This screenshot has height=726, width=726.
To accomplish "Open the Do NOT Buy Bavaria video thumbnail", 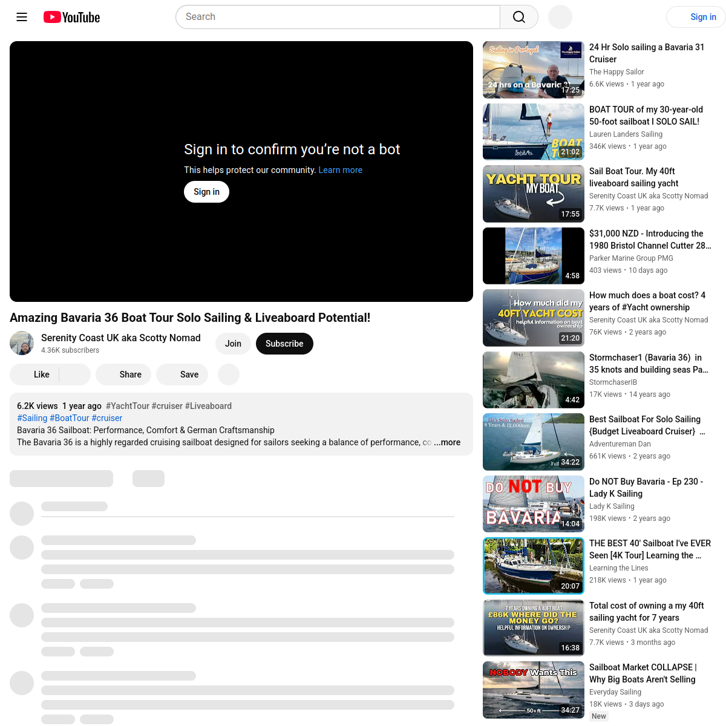I will [533, 503].
